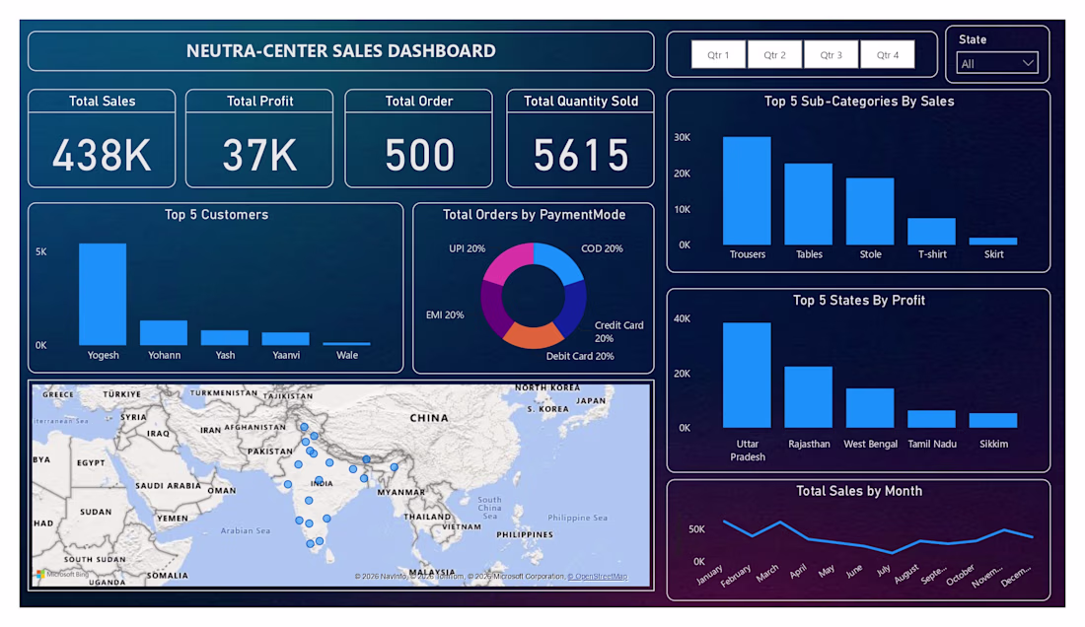This screenshot has width=1085, height=627.
Task: Click the Trousers sub-category bar
Action: click(x=747, y=191)
